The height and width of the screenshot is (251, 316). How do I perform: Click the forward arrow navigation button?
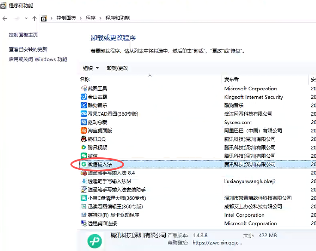coord(17,18)
